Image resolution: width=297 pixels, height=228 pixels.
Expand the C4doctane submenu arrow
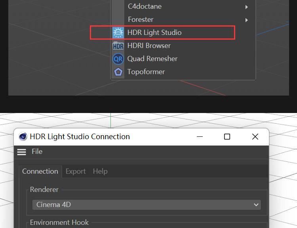[246, 7]
